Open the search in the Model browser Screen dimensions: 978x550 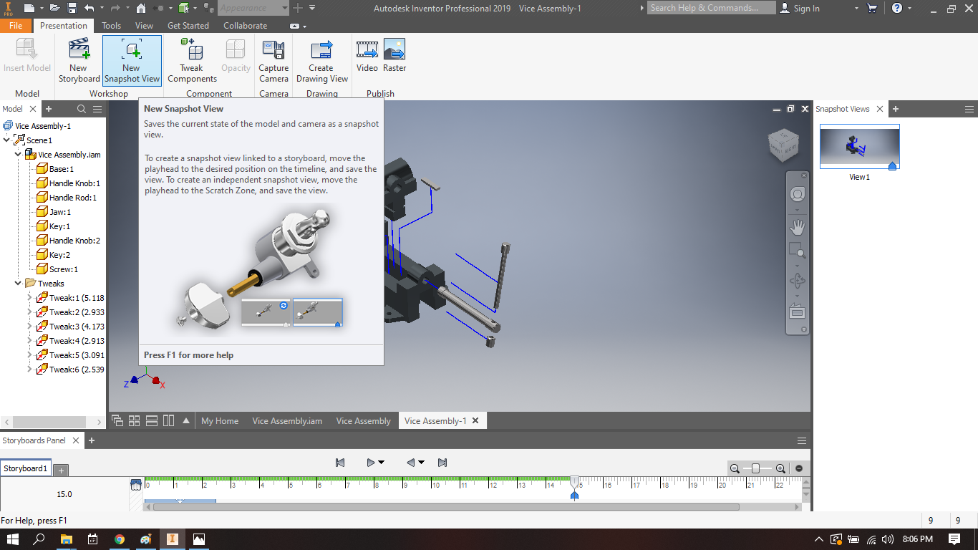click(80, 109)
